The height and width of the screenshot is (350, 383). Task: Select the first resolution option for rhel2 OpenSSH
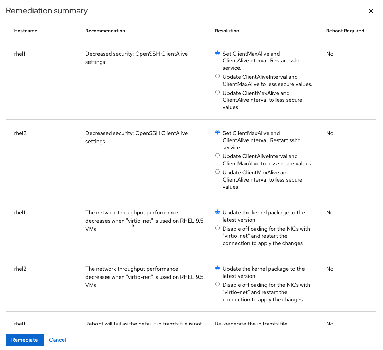tap(217, 132)
